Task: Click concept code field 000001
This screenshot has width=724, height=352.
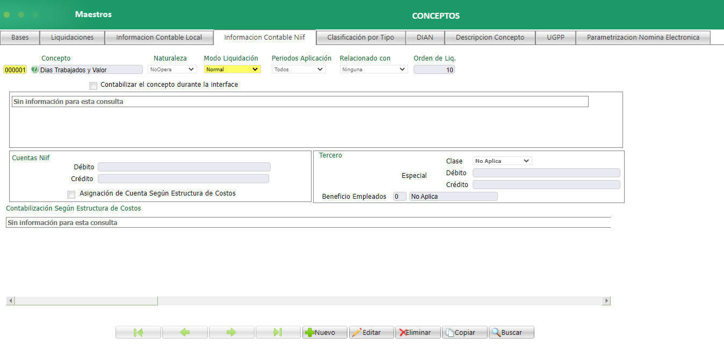Action: point(15,70)
